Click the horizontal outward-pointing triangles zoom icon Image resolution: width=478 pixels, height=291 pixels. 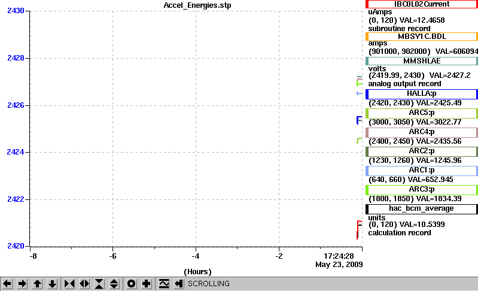click(84, 284)
